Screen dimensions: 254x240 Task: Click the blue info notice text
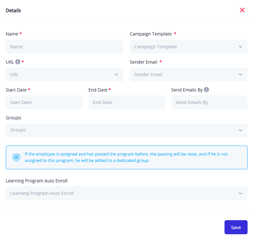point(126,157)
